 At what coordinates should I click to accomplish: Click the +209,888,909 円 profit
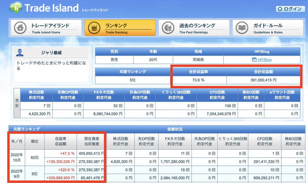click(61, 178)
